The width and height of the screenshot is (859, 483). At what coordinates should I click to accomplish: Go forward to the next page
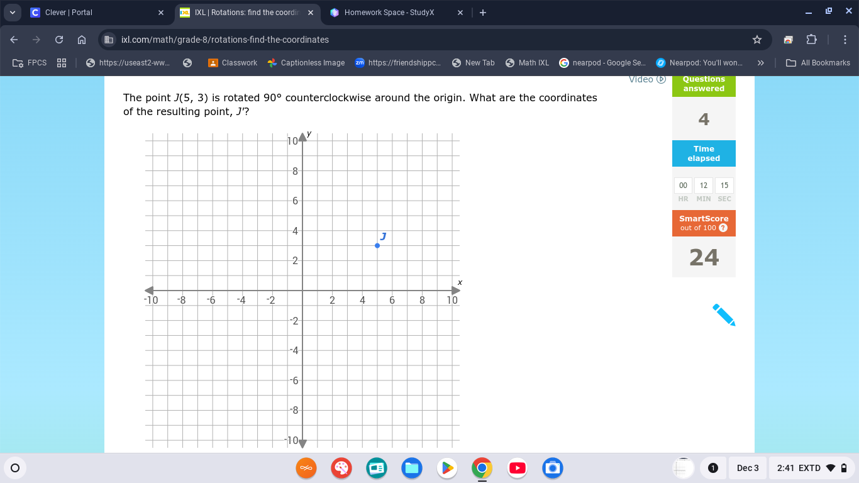[x=36, y=40]
